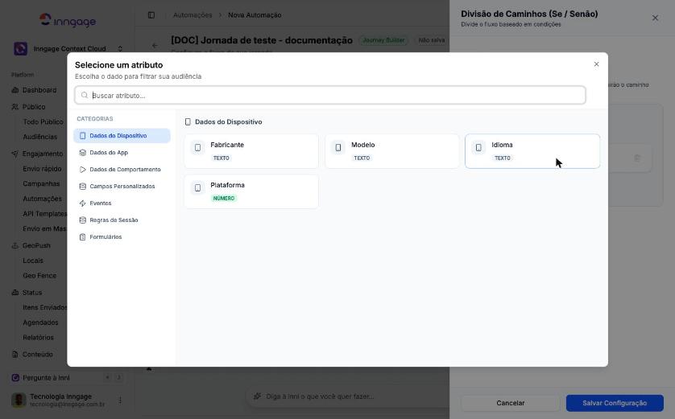Click the Dados do Dispositivo header icon
The image size is (675, 419).
pyautogui.click(x=188, y=122)
